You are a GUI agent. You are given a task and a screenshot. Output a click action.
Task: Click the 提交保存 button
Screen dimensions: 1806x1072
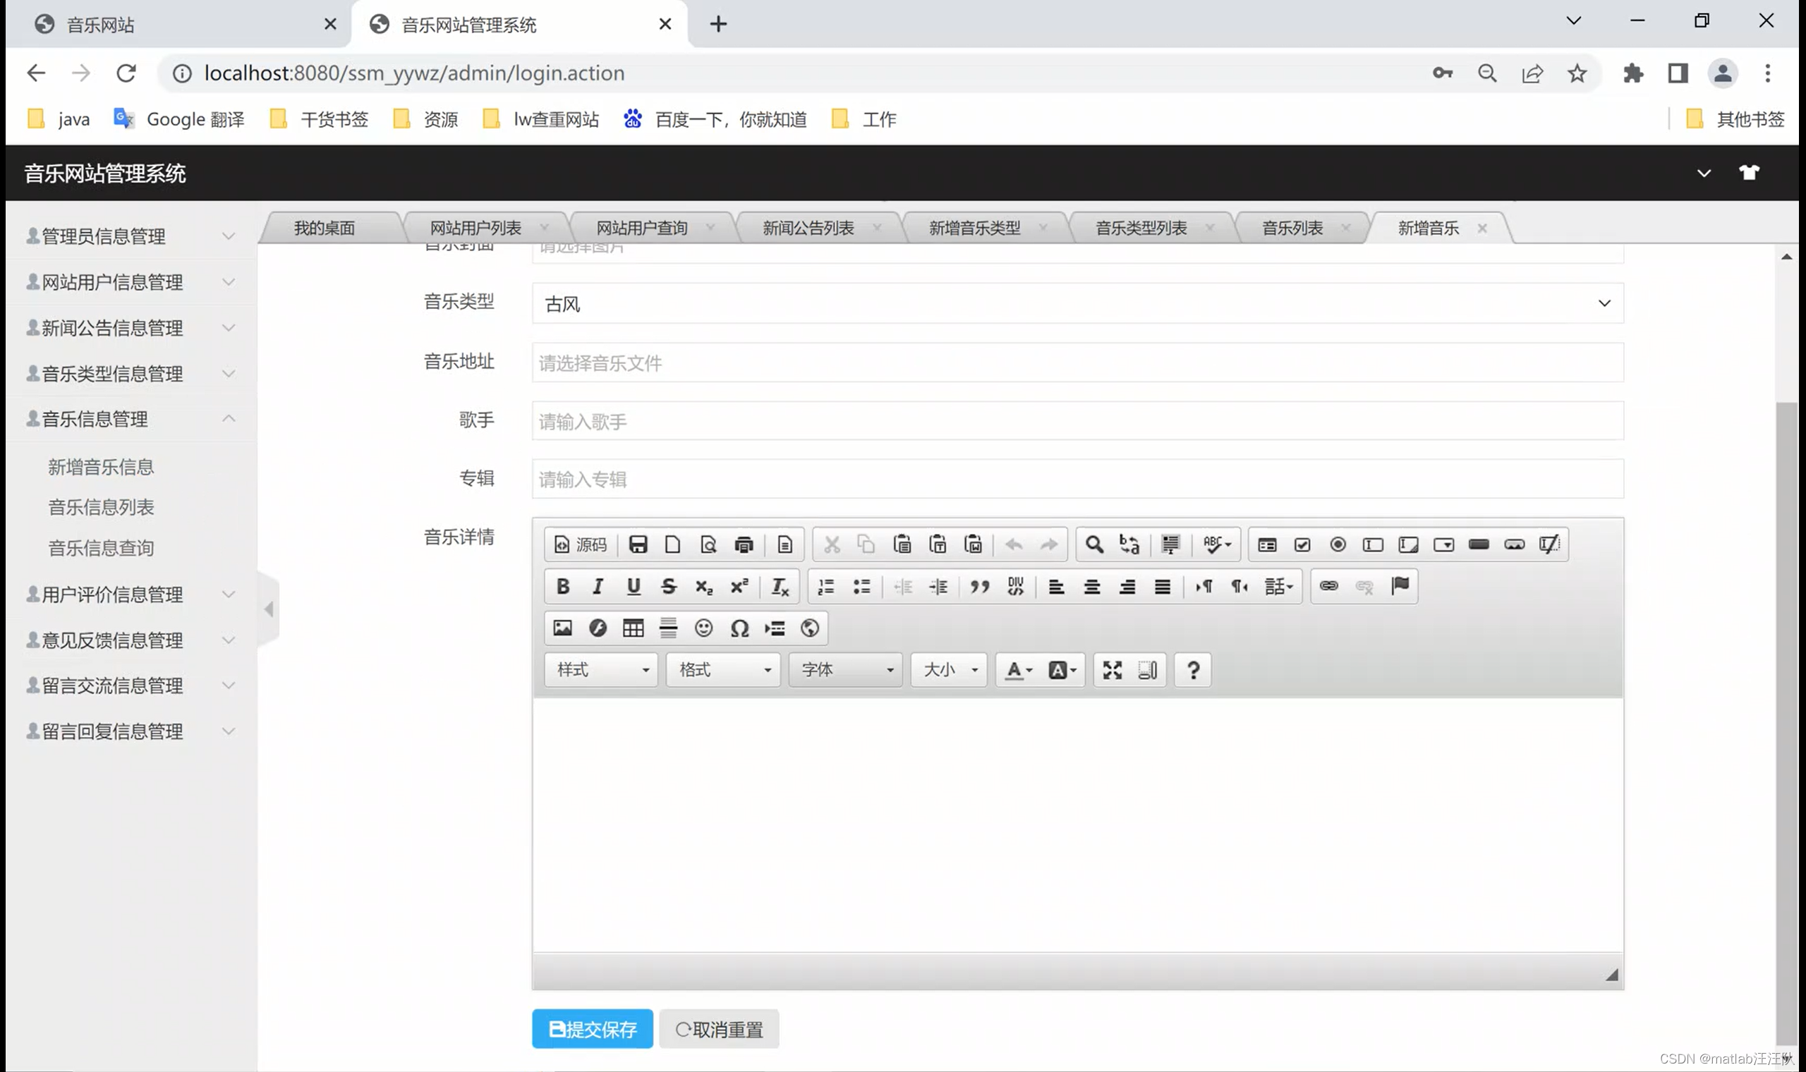[x=593, y=1028]
